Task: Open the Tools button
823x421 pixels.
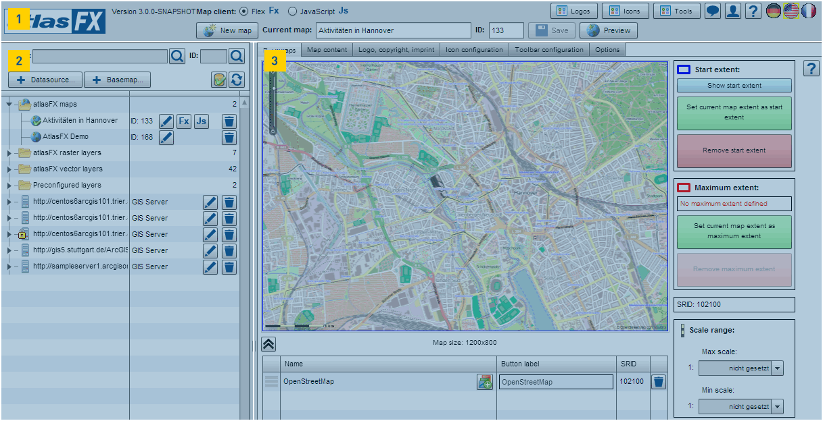Action: point(677,11)
